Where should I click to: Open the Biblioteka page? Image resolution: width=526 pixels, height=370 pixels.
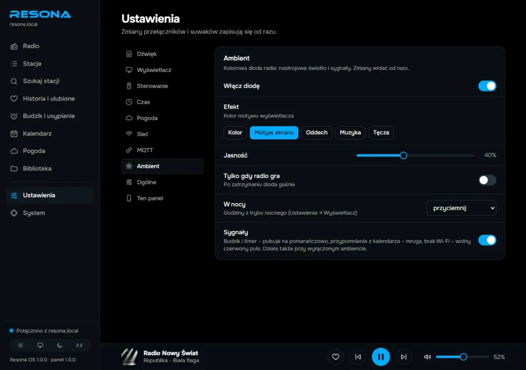tap(50, 169)
